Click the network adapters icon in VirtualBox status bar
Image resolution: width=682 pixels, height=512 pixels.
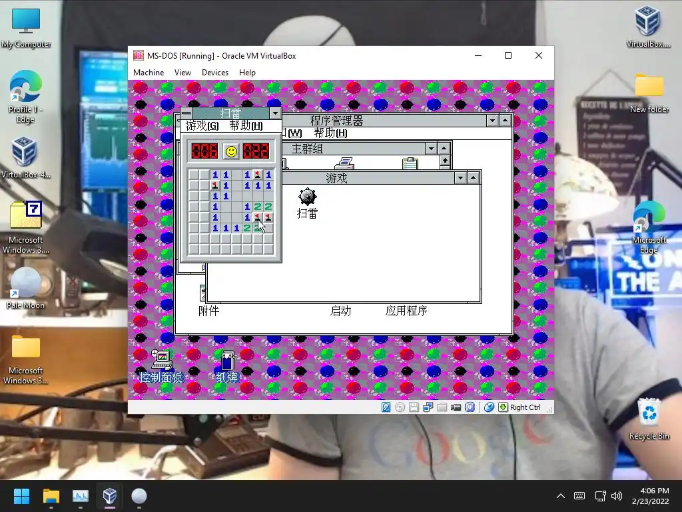(428, 407)
